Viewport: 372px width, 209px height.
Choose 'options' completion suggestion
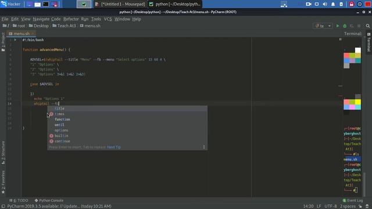127,130
